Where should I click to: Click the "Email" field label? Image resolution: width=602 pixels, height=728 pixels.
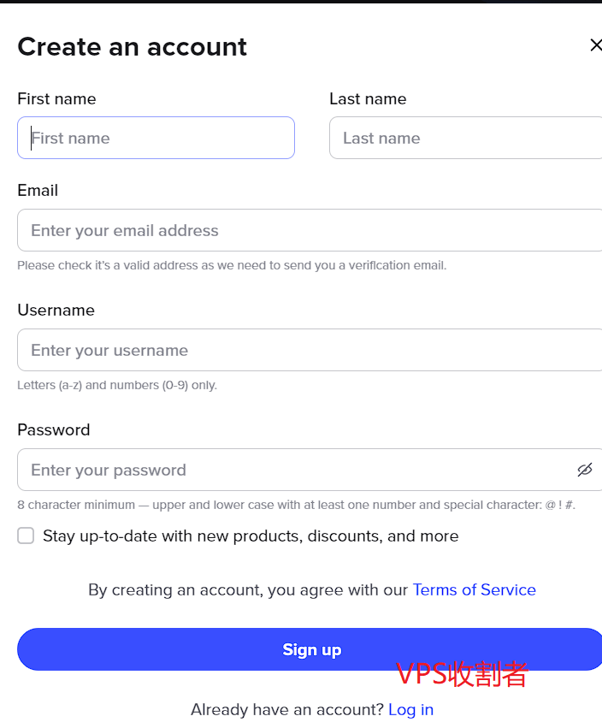[38, 191]
